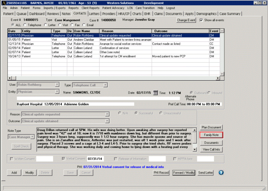268x191 pixels.
Task: Click the blue Help question-mark icon
Action: [221, 173]
